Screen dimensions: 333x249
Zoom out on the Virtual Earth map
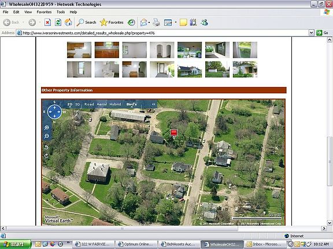(46, 136)
